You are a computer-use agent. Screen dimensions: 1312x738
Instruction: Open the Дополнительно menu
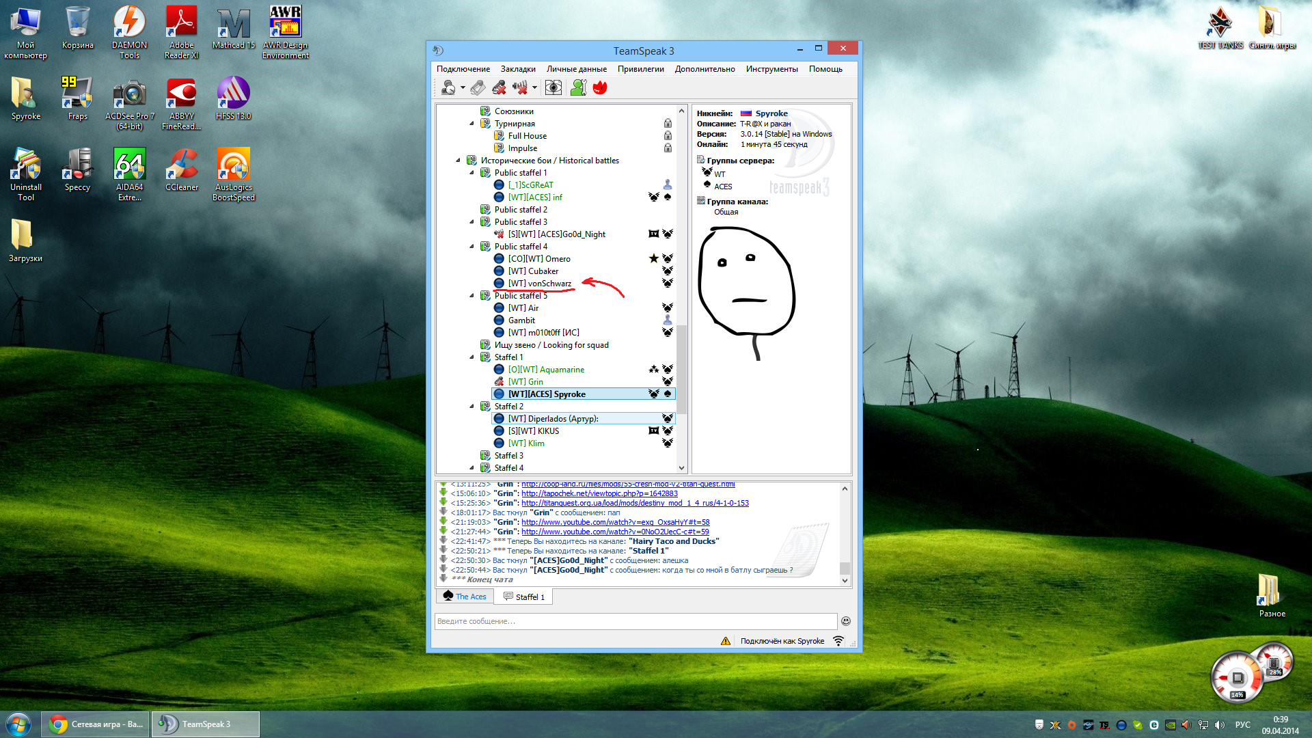click(705, 69)
